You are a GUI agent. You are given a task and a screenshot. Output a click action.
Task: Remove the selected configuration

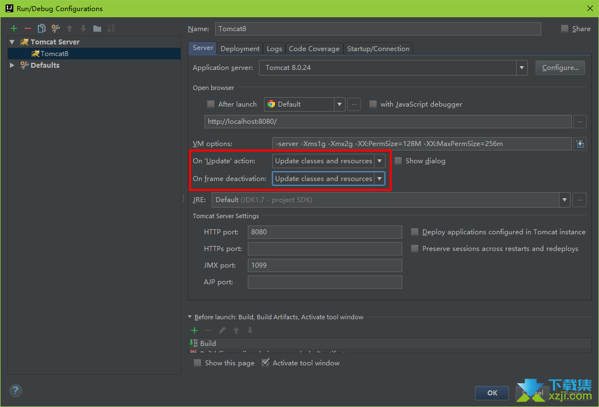click(28, 28)
